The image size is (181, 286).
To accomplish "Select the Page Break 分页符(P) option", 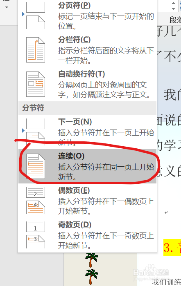I will (87, 16).
